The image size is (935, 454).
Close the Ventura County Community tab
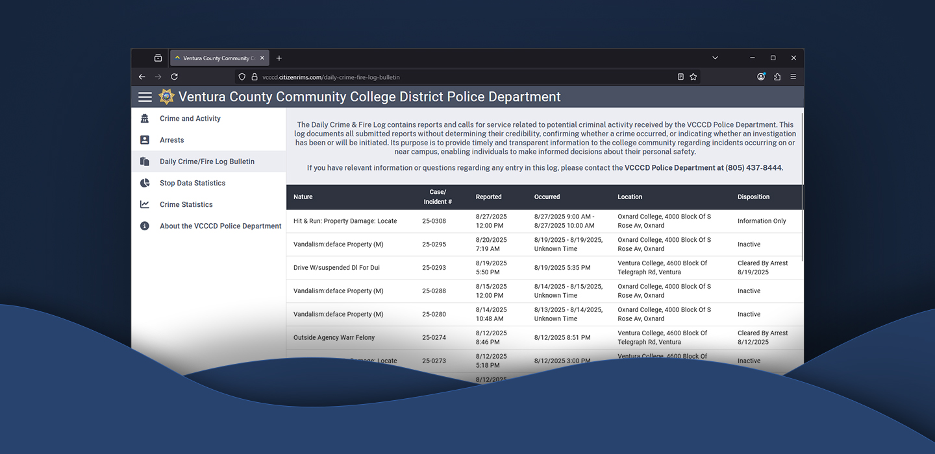(262, 58)
